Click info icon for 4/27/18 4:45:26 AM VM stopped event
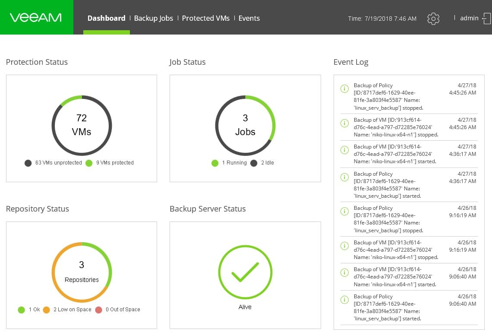 coord(344,123)
